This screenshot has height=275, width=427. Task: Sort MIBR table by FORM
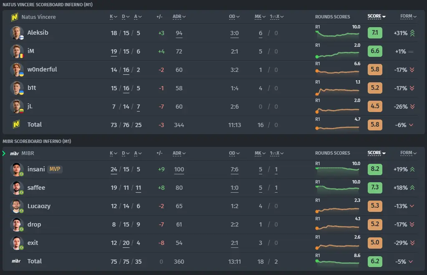(408, 153)
